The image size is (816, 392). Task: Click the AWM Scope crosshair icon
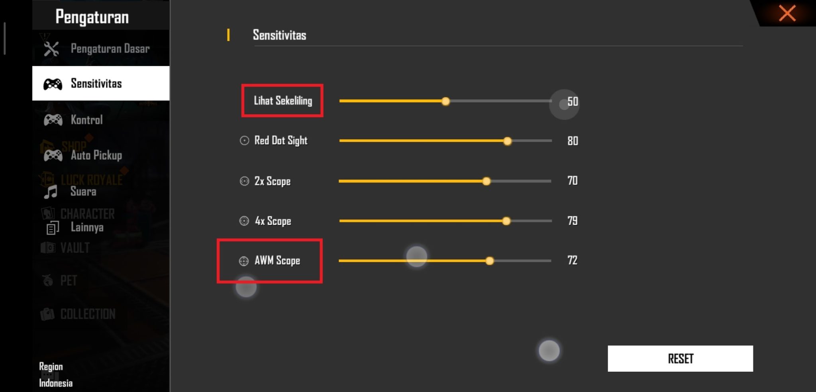[x=244, y=261]
